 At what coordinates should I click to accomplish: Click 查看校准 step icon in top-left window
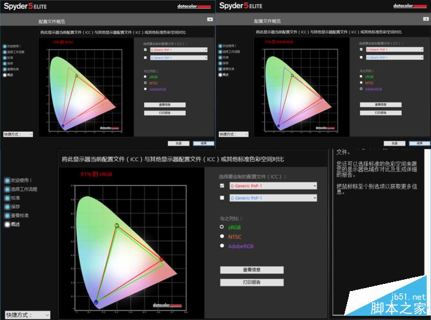coord(5,69)
